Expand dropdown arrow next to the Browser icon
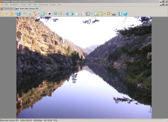 [x=6, y=14]
